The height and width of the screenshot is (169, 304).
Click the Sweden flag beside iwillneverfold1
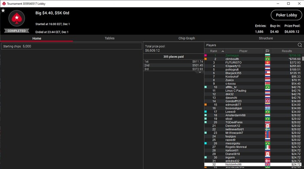tap(268, 129)
